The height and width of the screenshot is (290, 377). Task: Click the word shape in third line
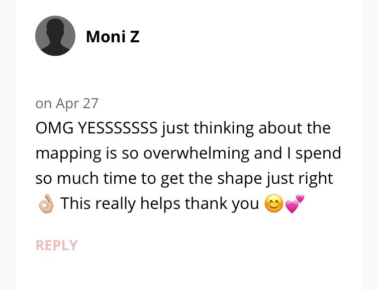pyautogui.click(x=240, y=179)
